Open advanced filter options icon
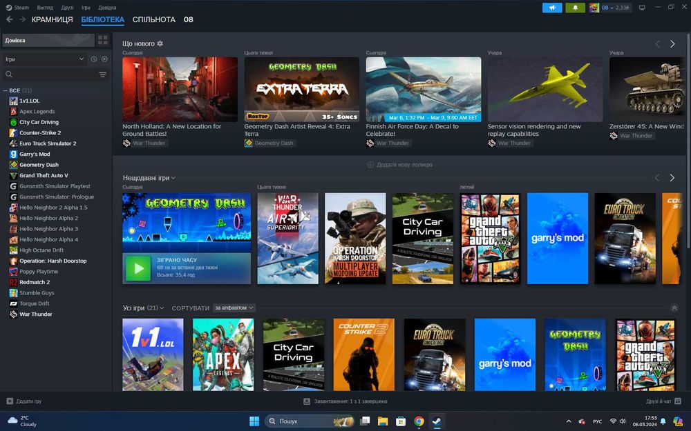 pyautogui.click(x=103, y=74)
